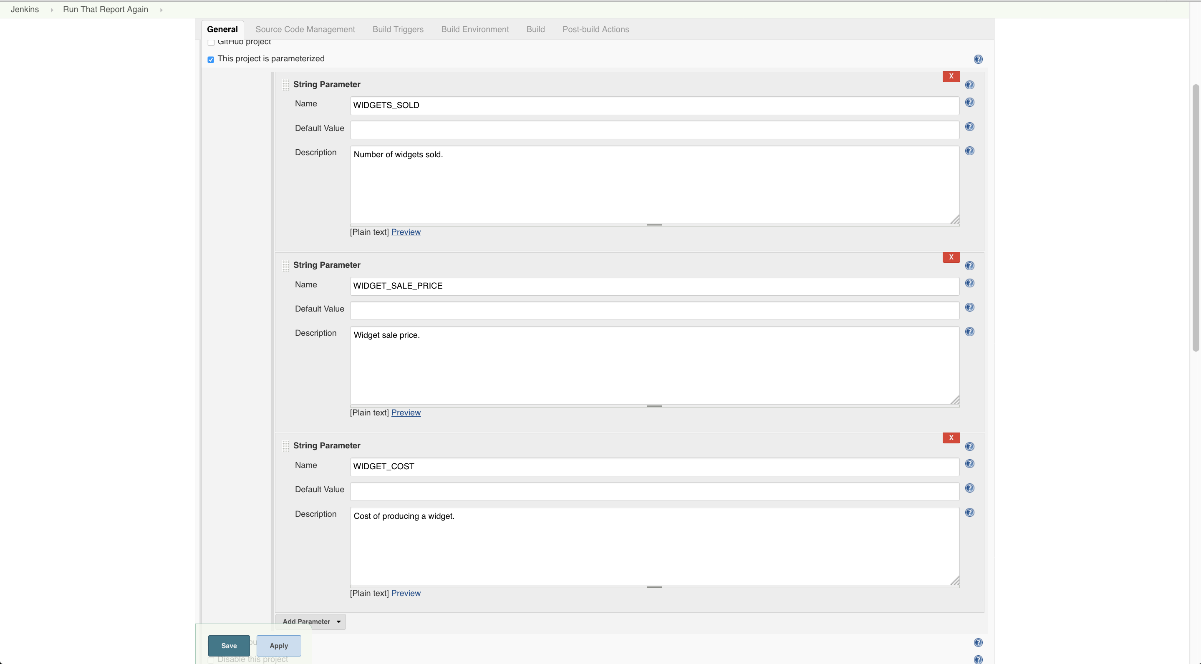Delete the WIDGETS_SOLD string parameter
The width and height of the screenshot is (1201, 664).
[951, 76]
